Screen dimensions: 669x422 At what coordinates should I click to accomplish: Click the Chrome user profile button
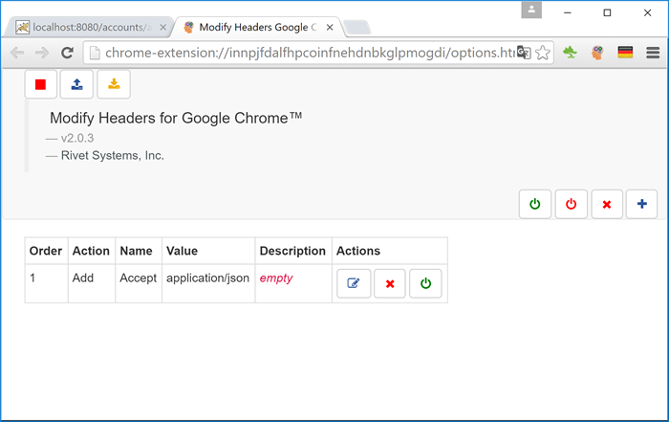531,10
